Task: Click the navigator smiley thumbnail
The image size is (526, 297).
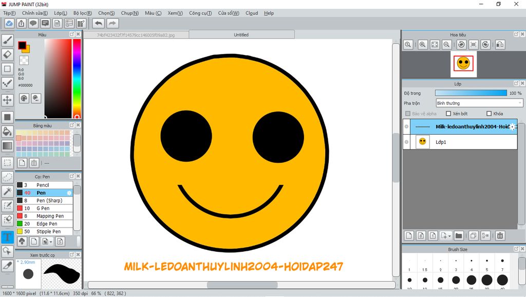Action: tap(463, 63)
